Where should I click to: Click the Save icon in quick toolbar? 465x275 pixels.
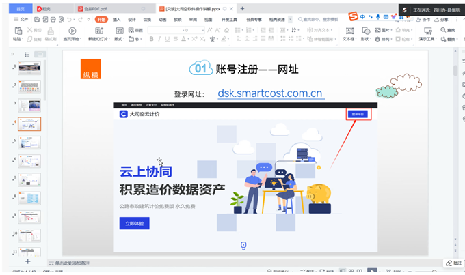tap(36, 20)
